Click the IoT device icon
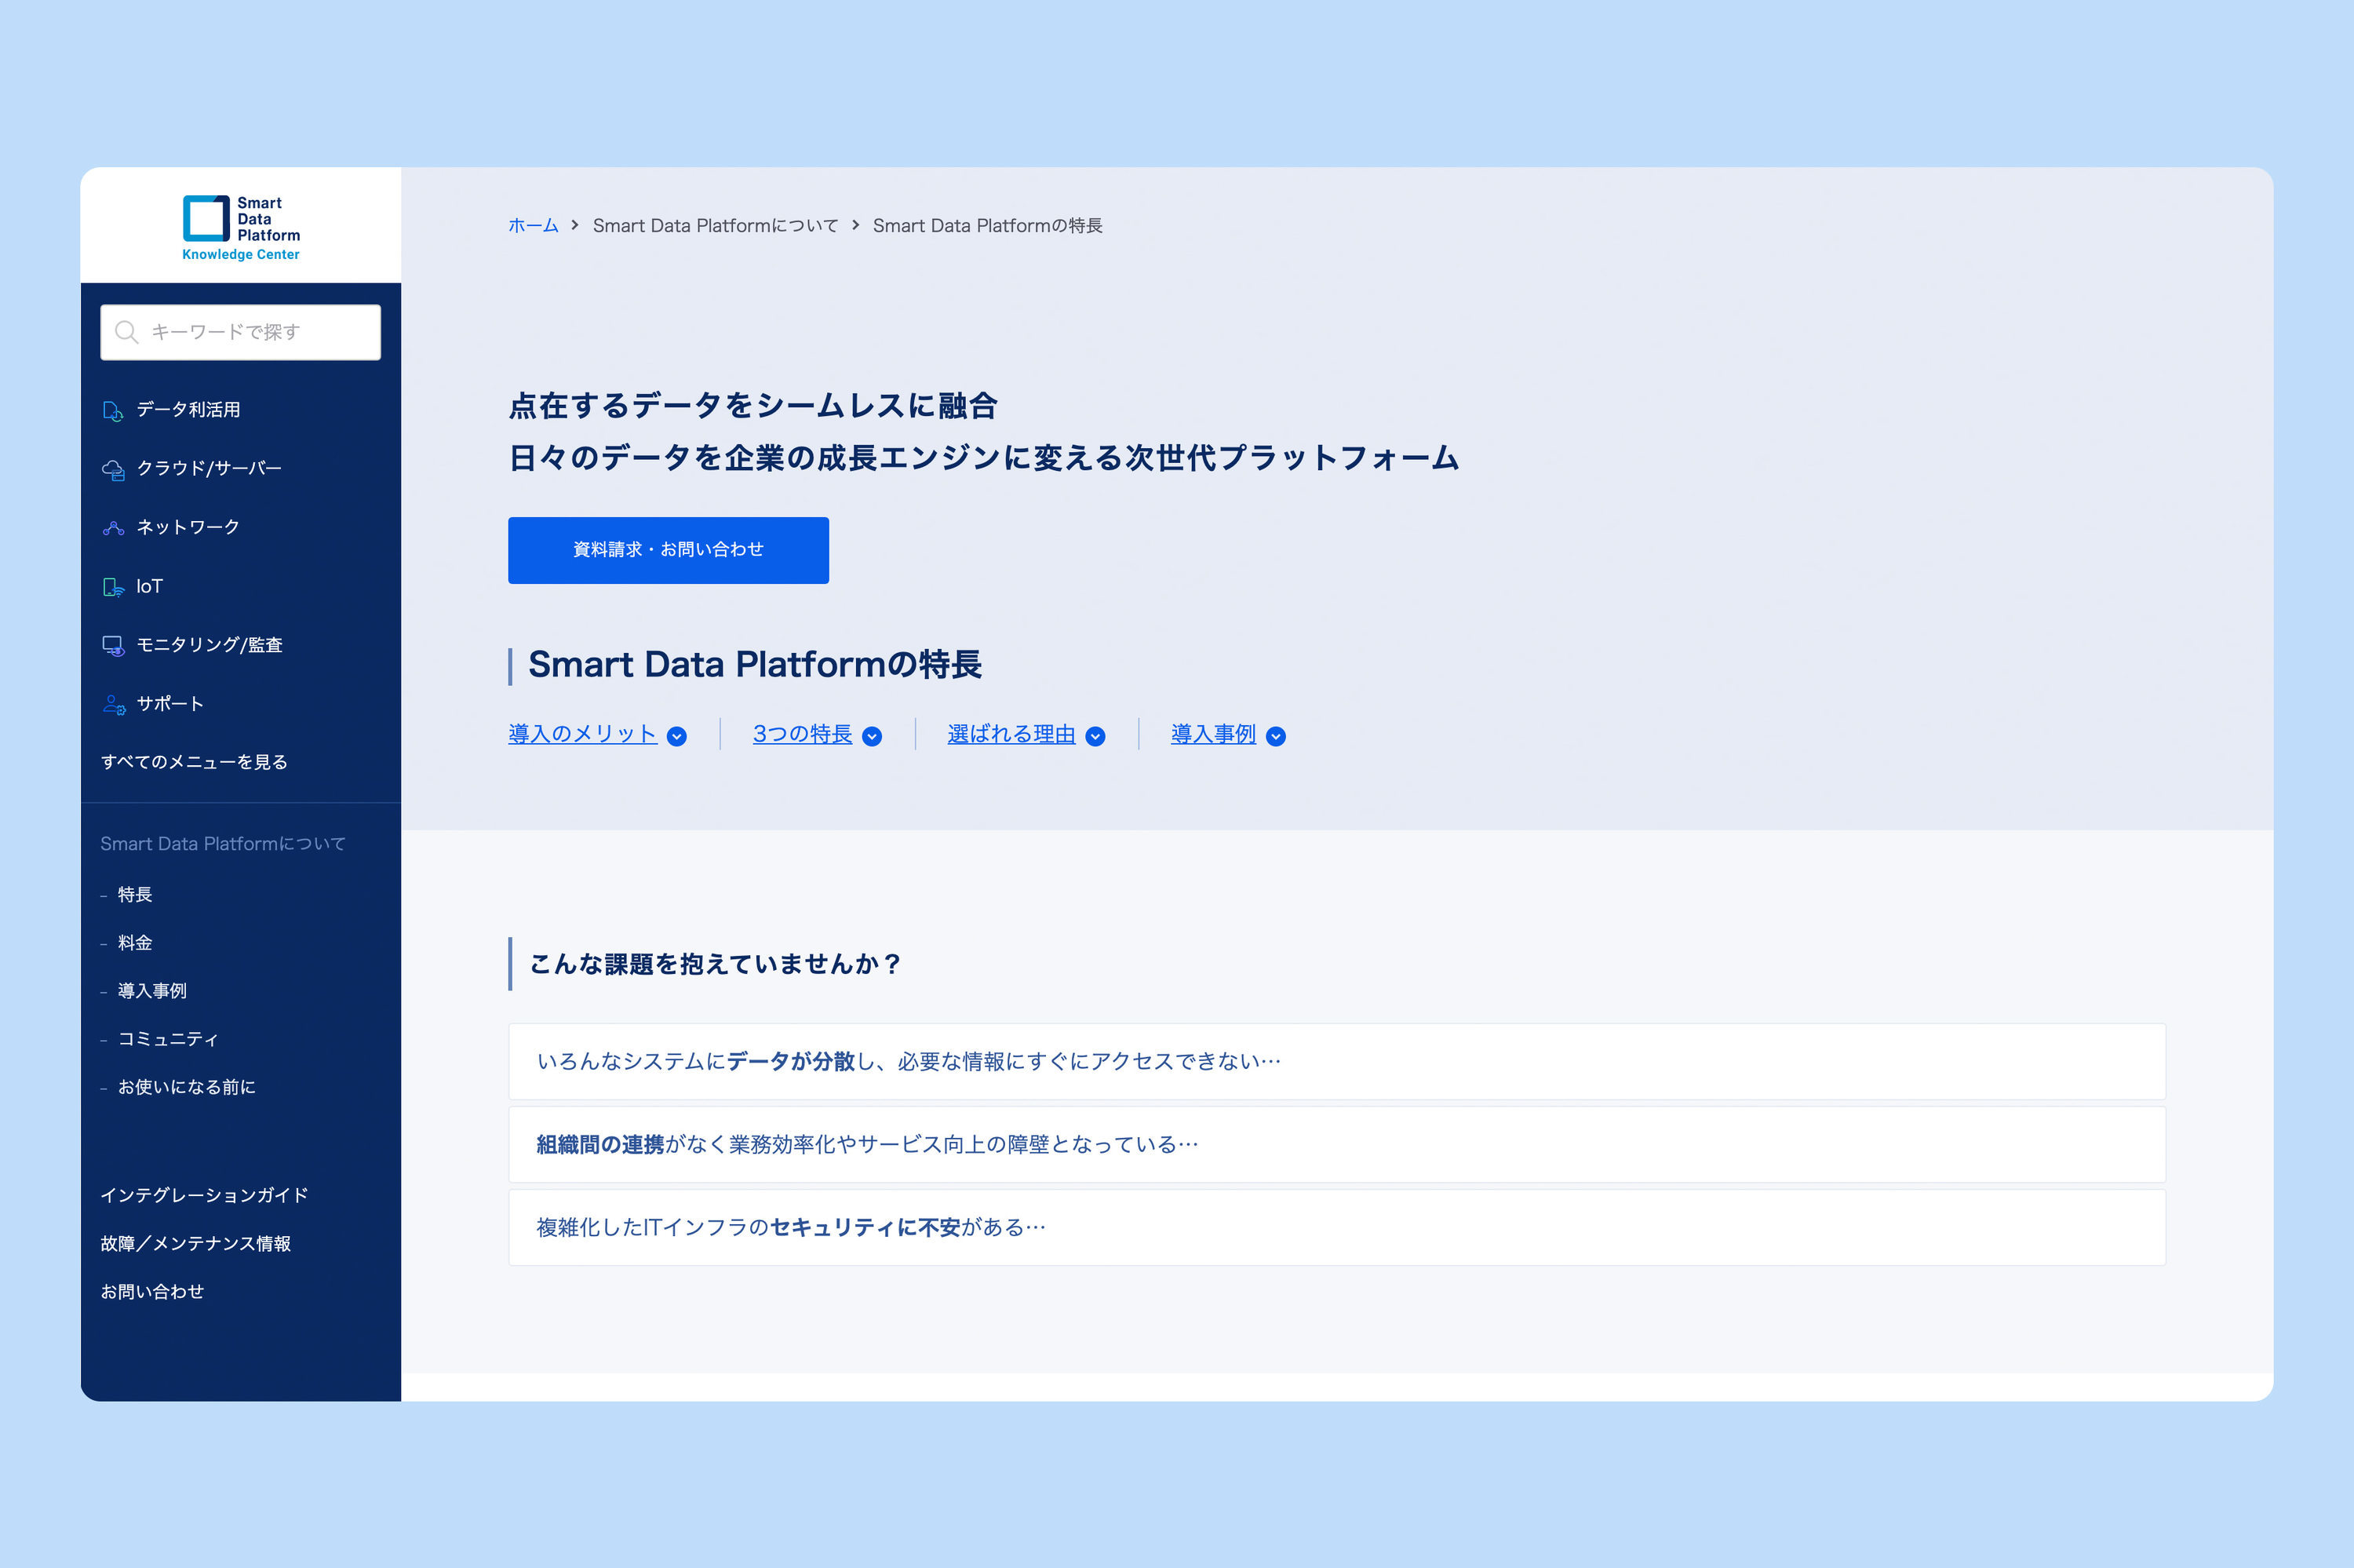The width and height of the screenshot is (2354, 1568). [x=113, y=587]
